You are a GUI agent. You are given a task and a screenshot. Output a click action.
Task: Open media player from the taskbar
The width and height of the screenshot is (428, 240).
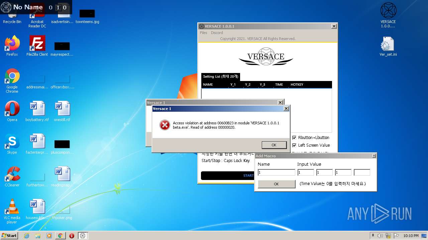[x=49, y=236]
